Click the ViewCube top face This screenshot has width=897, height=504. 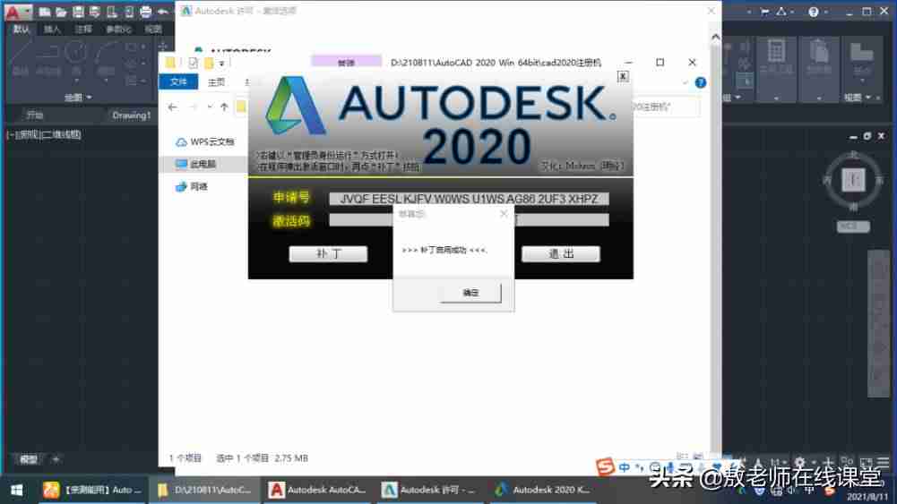point(853,180)
